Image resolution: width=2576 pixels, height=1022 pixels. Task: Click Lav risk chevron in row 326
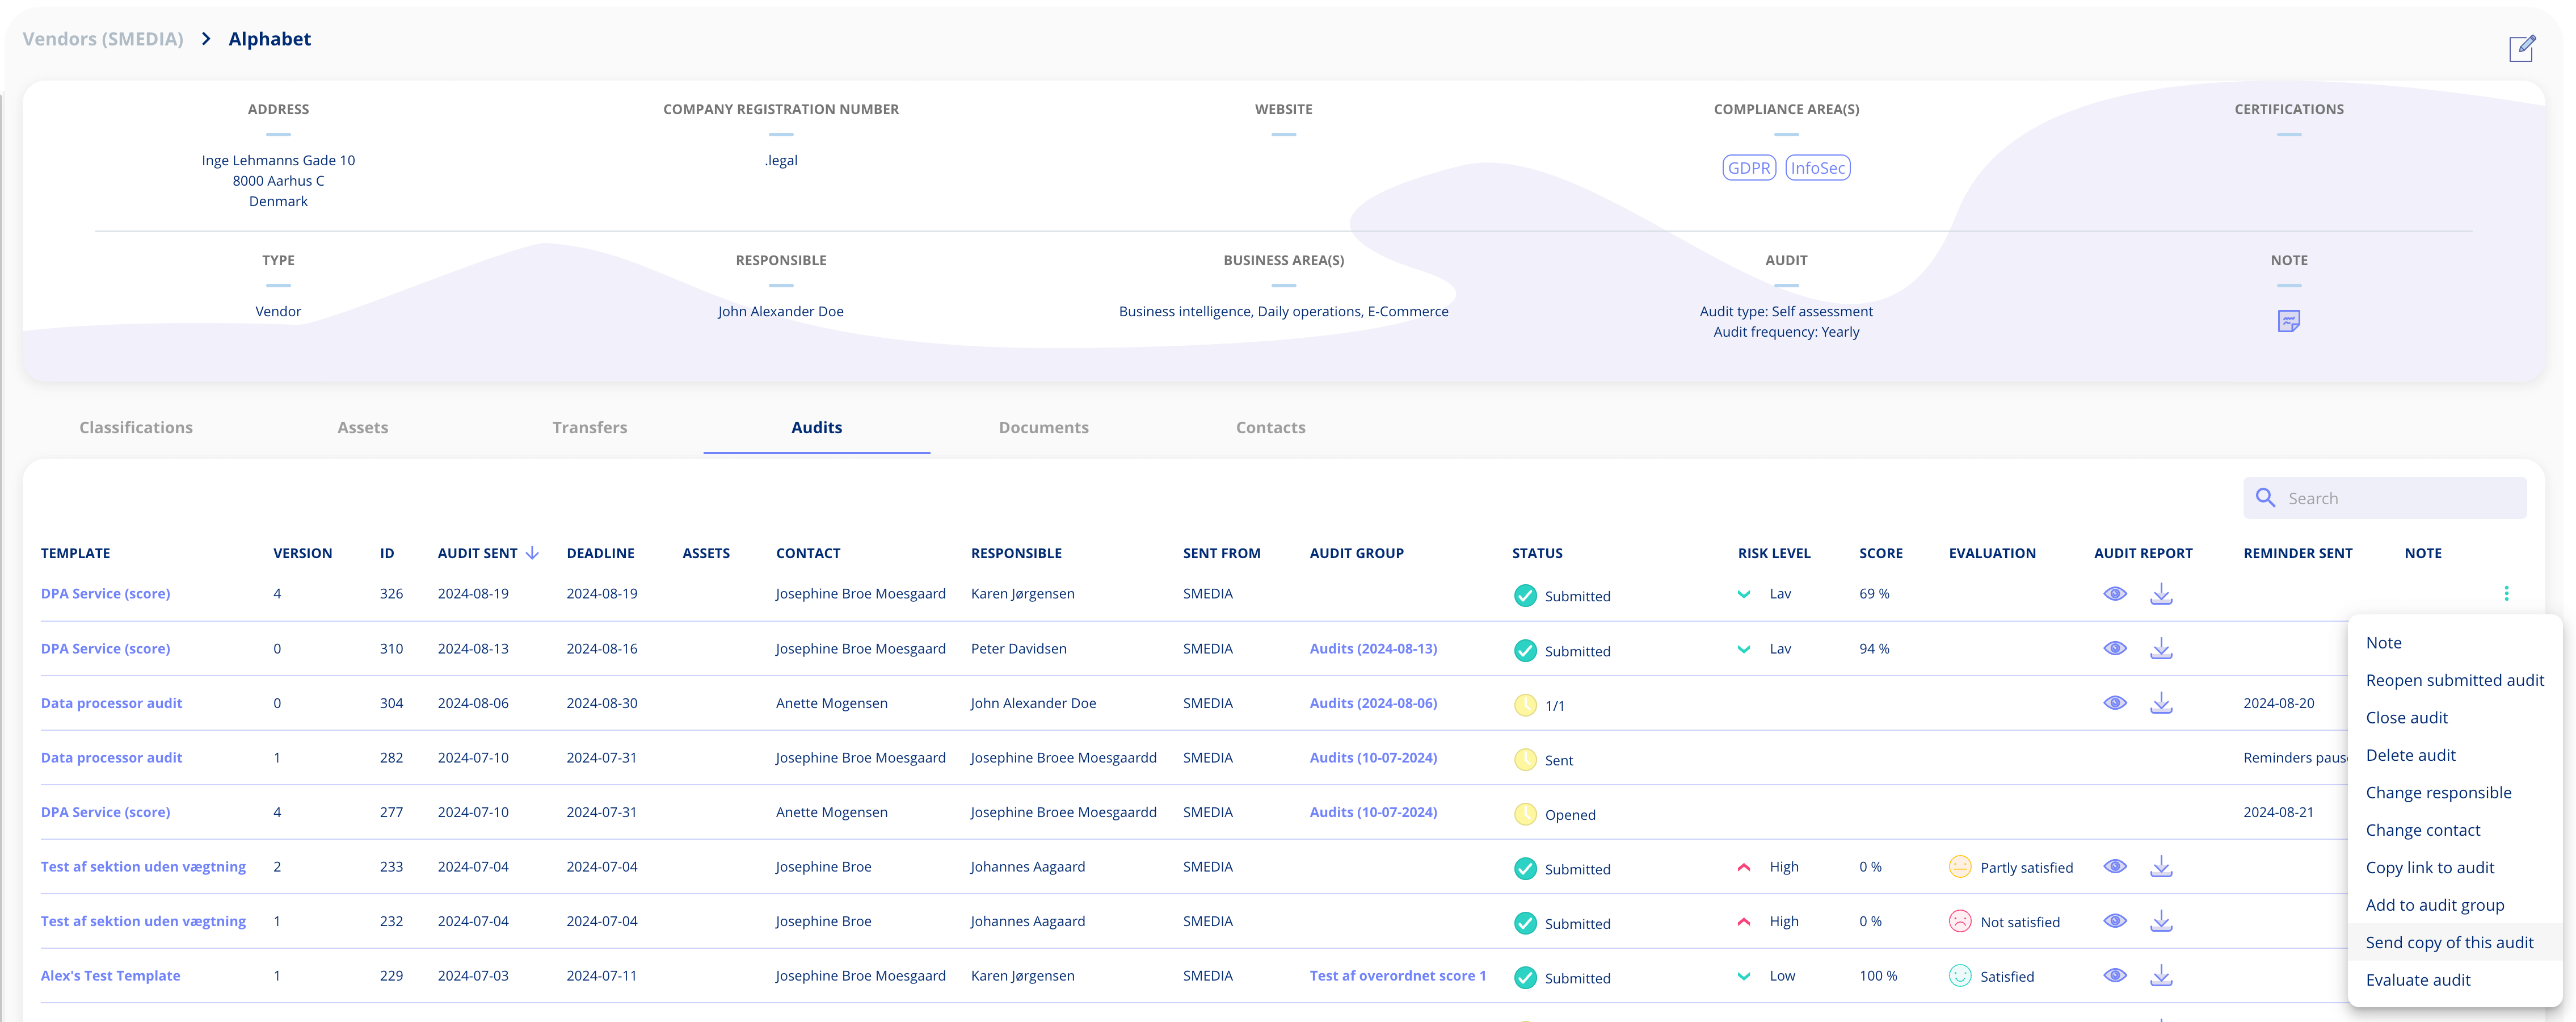1744,593
